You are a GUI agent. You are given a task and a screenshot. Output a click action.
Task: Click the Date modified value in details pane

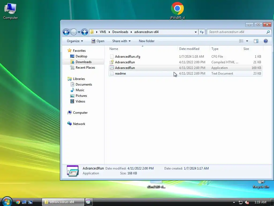(140, 168)
